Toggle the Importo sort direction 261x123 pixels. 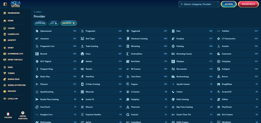tap(69, 23)
